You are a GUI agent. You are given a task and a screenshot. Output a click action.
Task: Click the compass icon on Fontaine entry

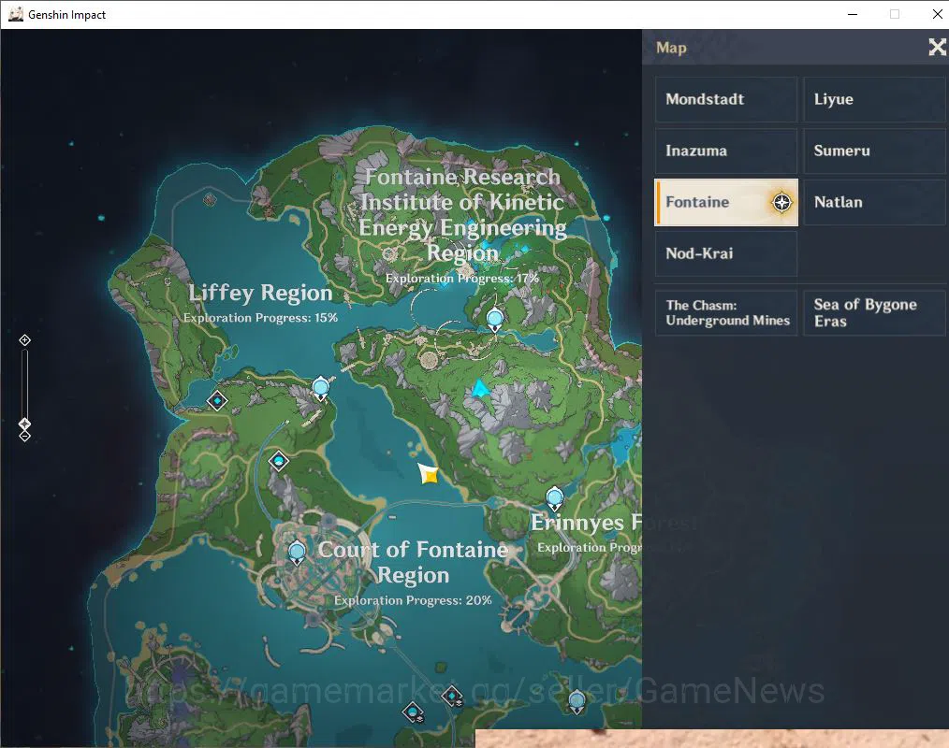point(781,202)
